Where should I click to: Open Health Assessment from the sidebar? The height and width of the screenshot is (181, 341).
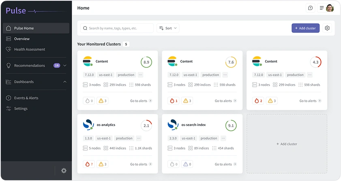[30, 49]
